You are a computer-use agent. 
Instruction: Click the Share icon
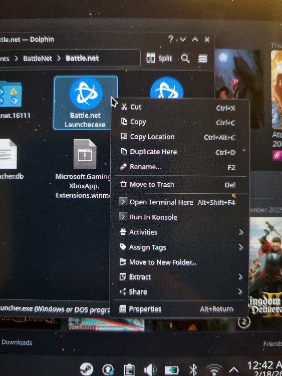point(123,292)
